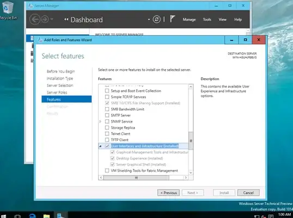Click the Dashboard breadcrumb title

click(87, 20)
